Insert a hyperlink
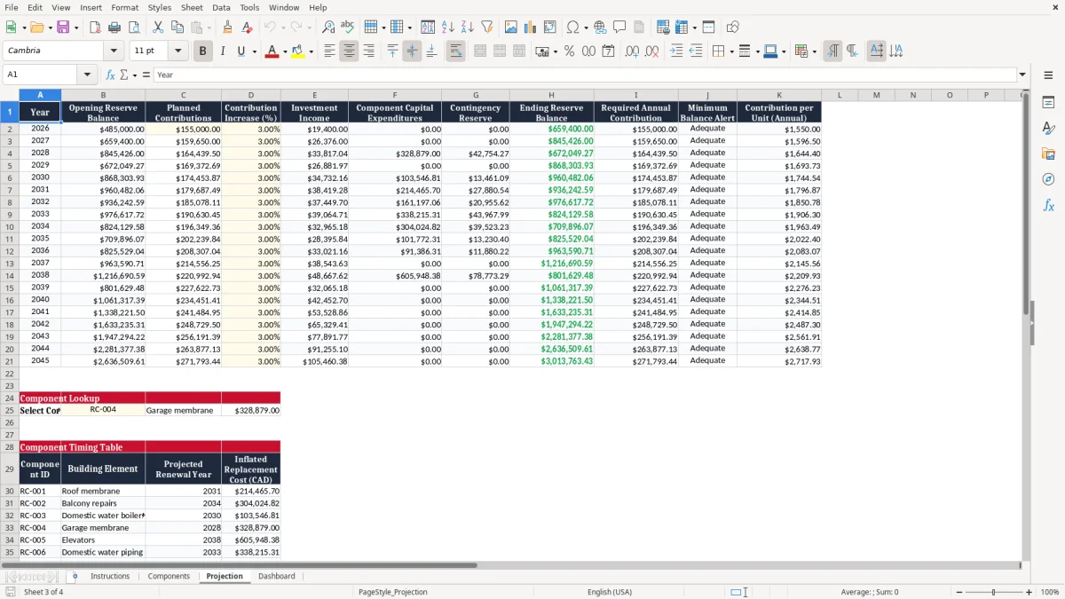 [600, 28]
